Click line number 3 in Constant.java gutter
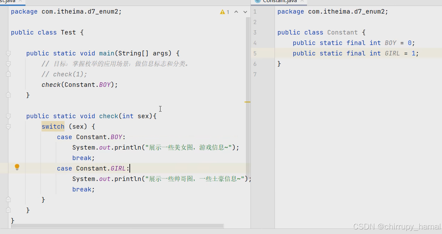 [255, 32]
